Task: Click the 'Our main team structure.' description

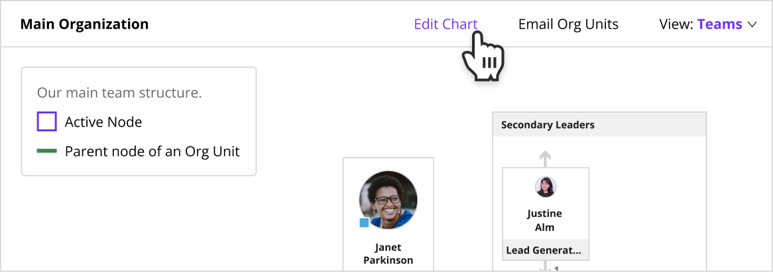Action: pos(119,93)
